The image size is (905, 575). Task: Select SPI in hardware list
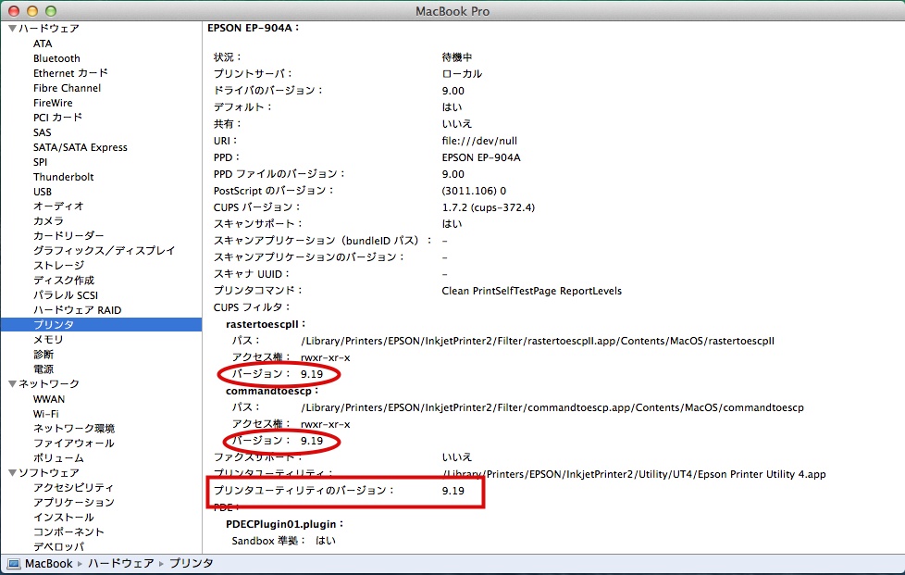41,162
